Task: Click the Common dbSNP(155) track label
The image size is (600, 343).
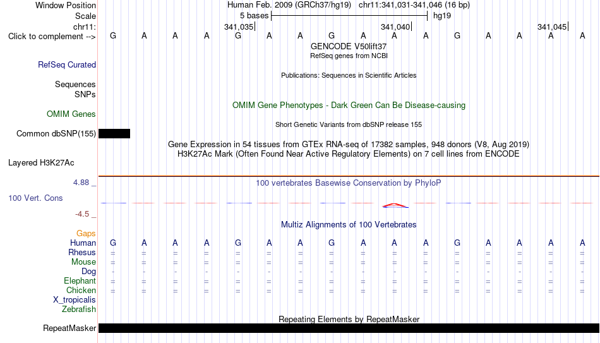Action: (x=56, y=134)
